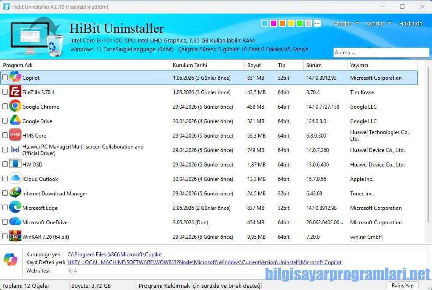Click the FileZilla 3.70.4 icon

pyautogui.click(x=15, y=92)
